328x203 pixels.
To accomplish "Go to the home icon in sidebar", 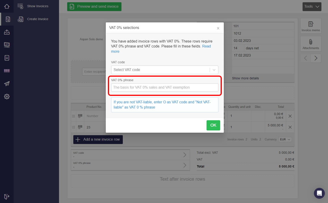I will pyautogui.click(x=7, y=6).
